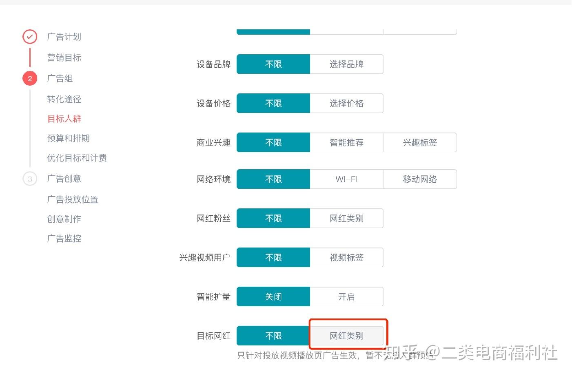Click 选择价格 under 设备价格
The width and height of the screenshot is (572, 376).
coord(346,103)
